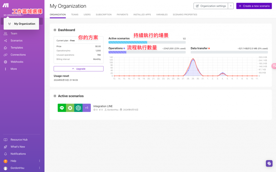Click the Templates puzzle icon
Image resolution: width=276 pixels, height=172 pixels.
[5, 48]
